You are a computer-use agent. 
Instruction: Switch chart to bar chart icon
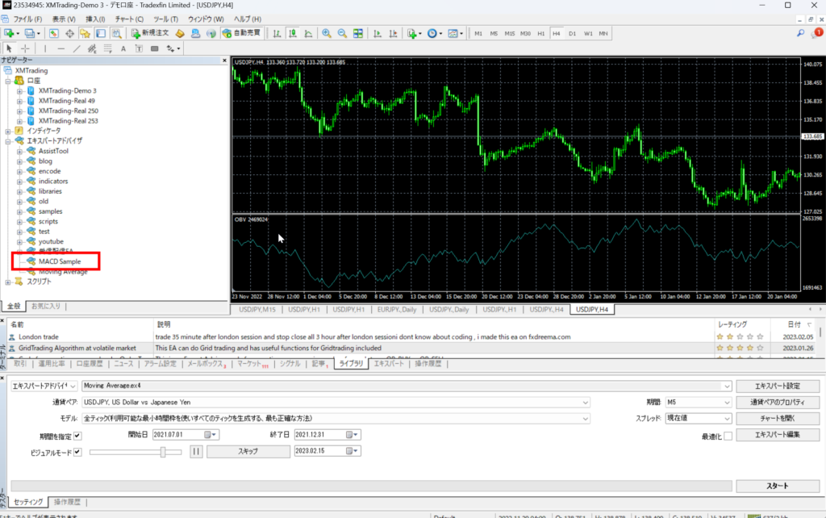click(277, 33)
